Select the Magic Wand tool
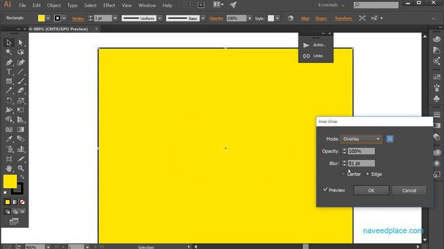444x249 pixels. pyautogui.click(x=9, y=53)
